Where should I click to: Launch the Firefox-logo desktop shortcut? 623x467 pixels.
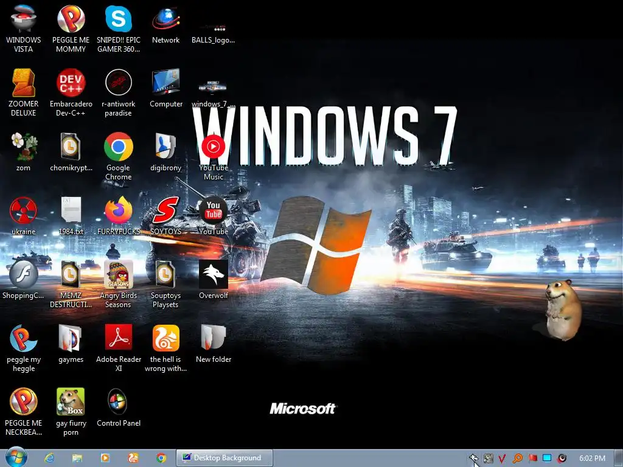pyautogui.click(x=119, y=216)
